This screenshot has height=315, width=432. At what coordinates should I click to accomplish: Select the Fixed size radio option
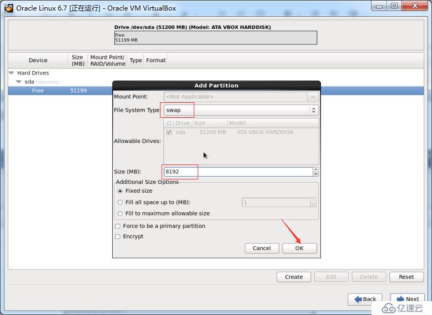coord(120,191)
